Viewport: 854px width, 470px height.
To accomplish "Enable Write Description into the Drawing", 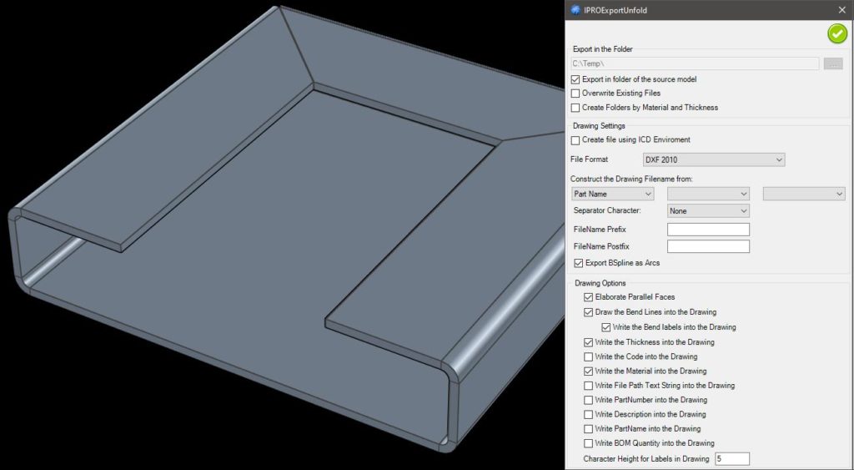I will coord(588,414).
